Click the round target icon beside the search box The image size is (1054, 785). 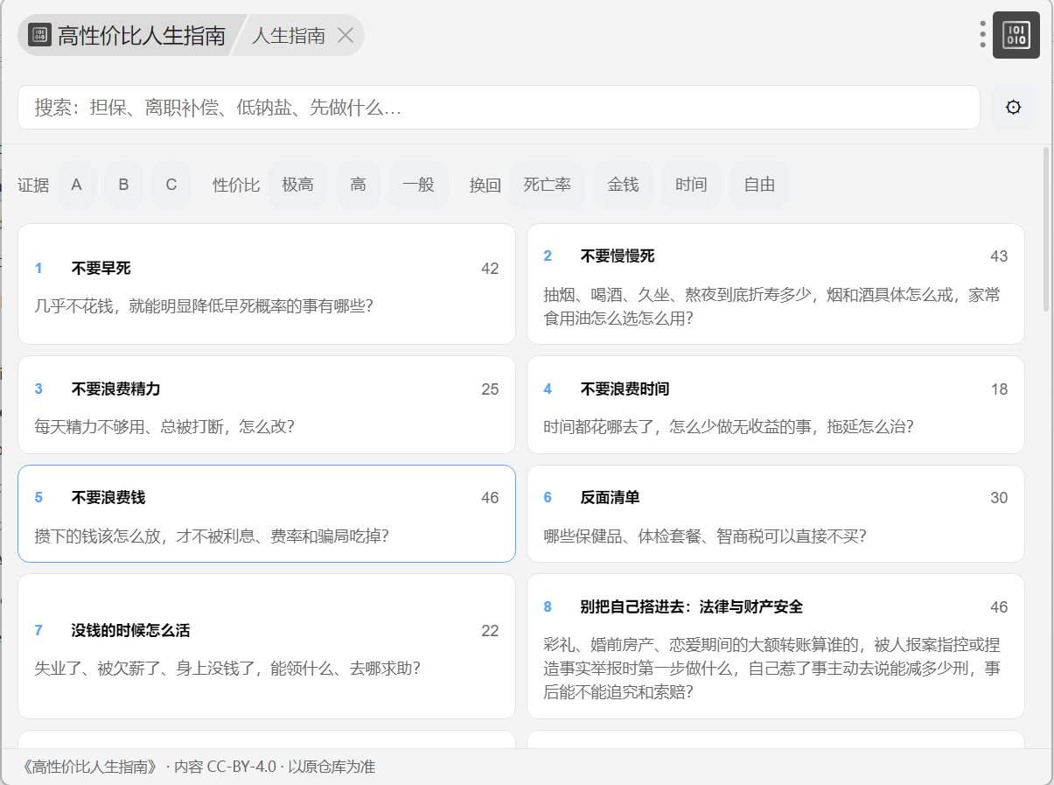click(1013, 108)
